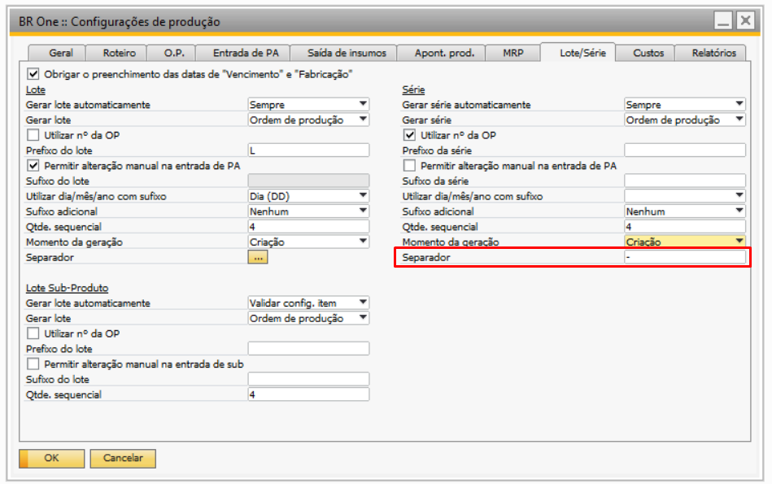The image size is (772, 484).
Task: Click the ellipsis button beside Lote Separador
Action: pyautogui.click(x=257, y=257)
